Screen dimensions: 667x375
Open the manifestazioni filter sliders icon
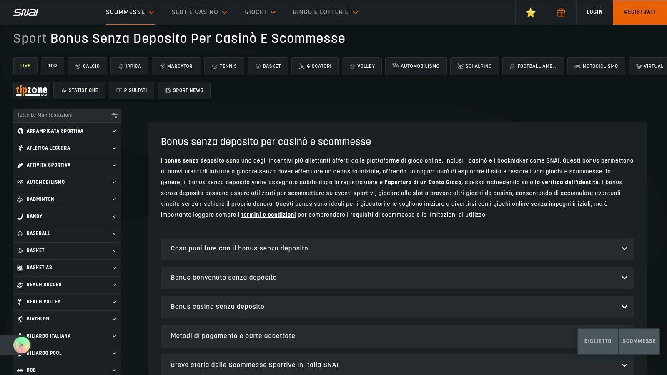click(x=115, y=115)
